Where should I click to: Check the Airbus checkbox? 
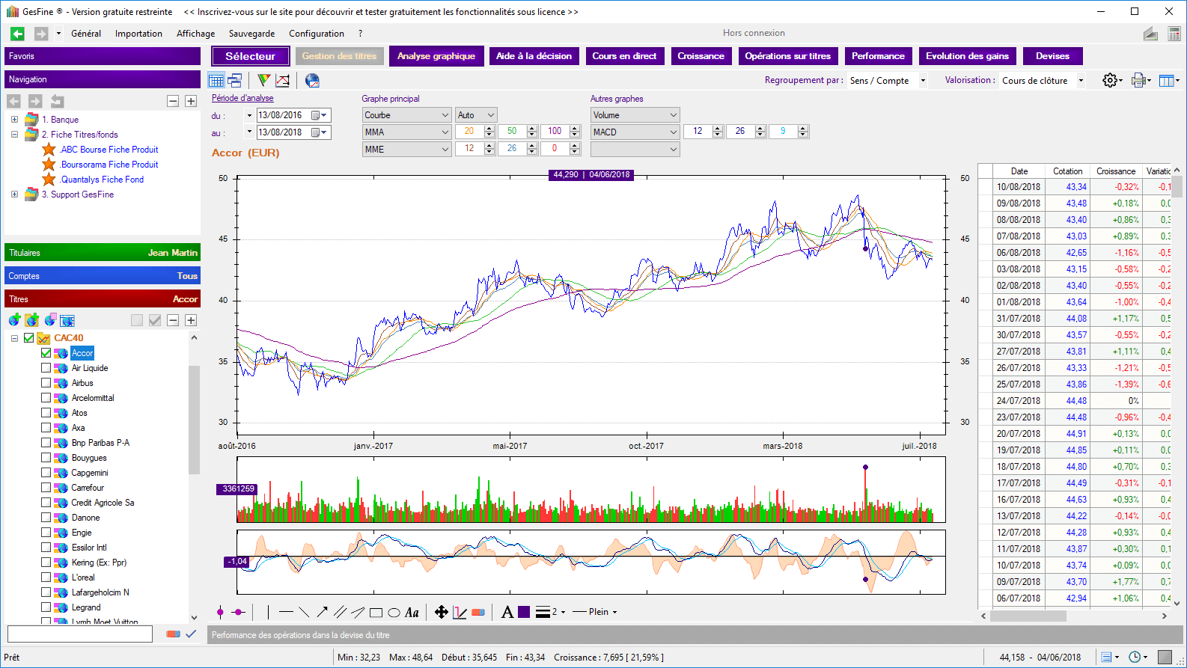(x=46, y=383)
